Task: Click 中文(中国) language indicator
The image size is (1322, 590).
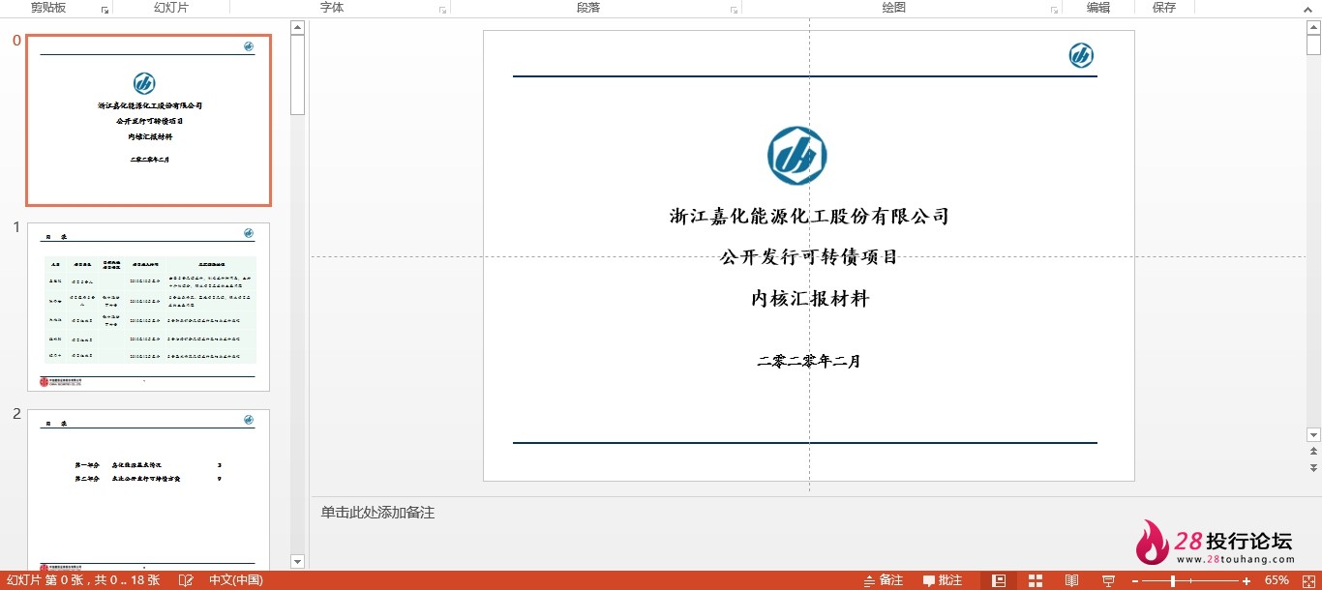Action: point(235,580)
